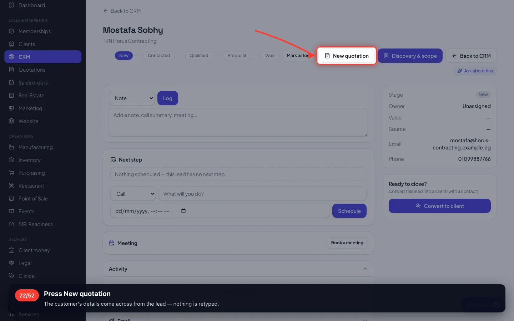Click the New stage badge in details
514x321 pixels.
(483, 95)
